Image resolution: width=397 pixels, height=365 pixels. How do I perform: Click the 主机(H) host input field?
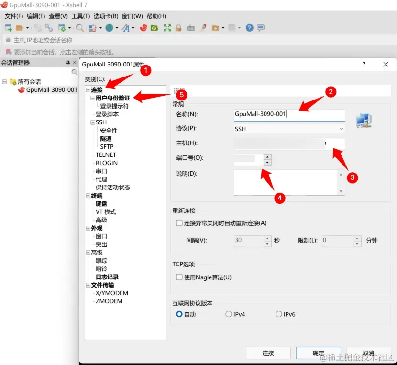[x=289, y=144]
